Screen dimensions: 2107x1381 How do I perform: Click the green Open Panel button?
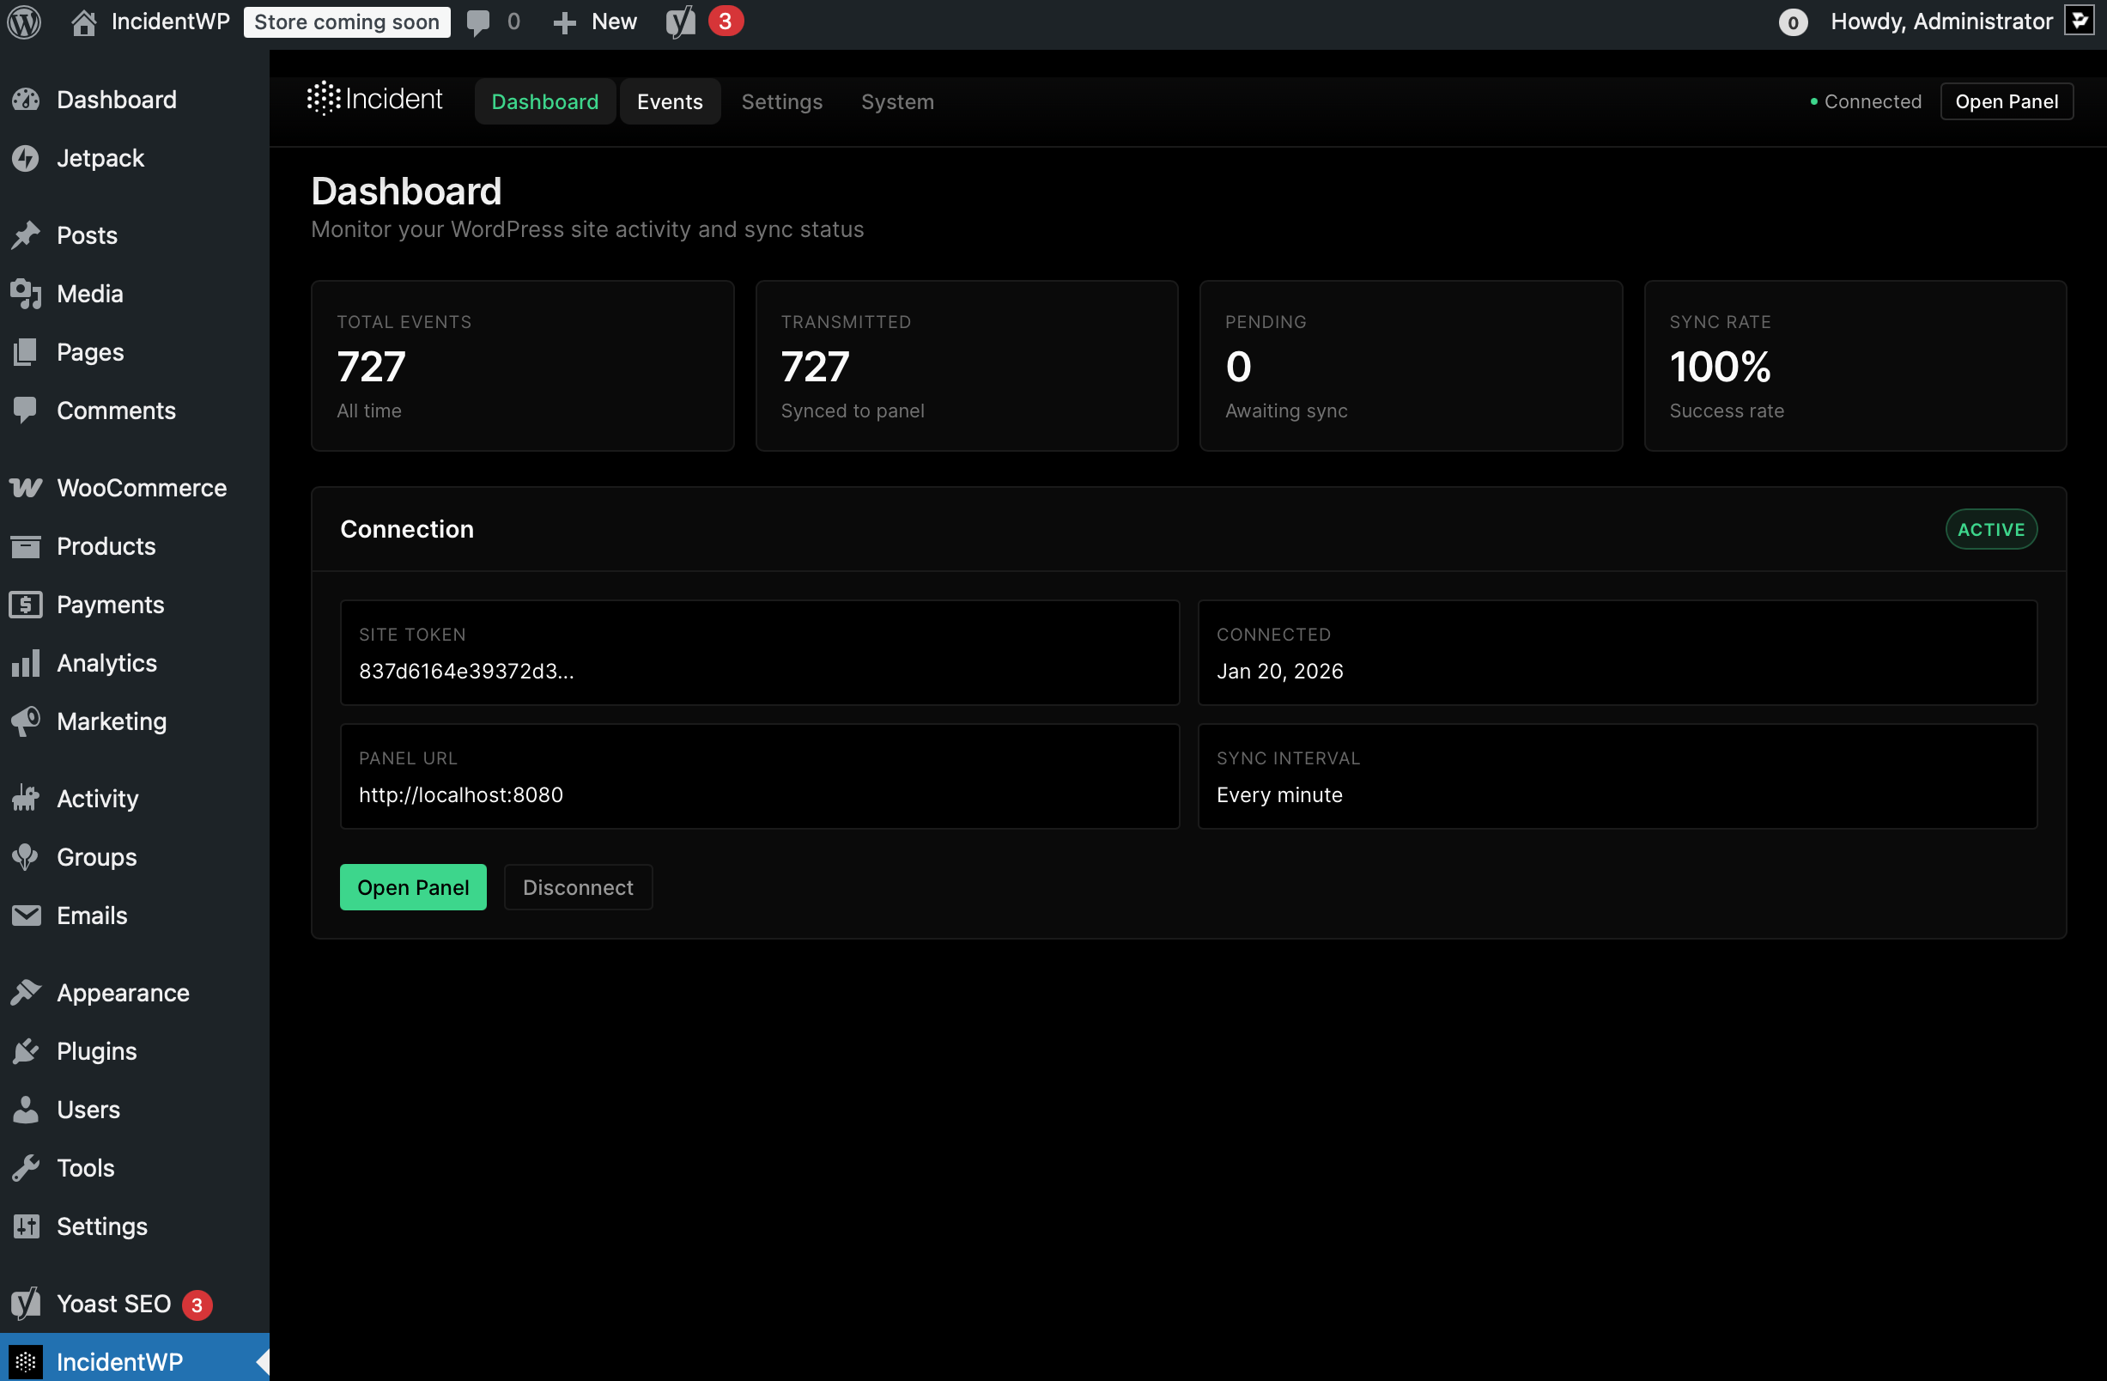click(412, 886)
